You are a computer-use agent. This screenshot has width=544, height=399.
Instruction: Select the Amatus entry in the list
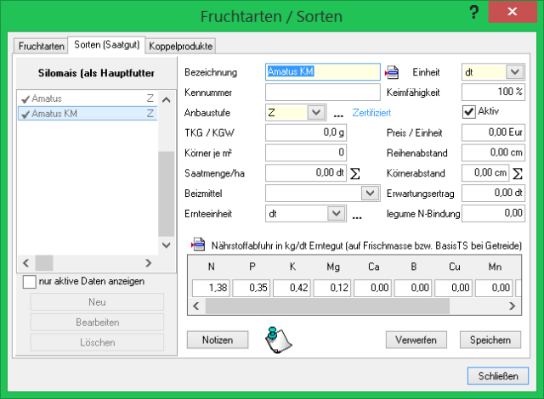tap(88, 98)
